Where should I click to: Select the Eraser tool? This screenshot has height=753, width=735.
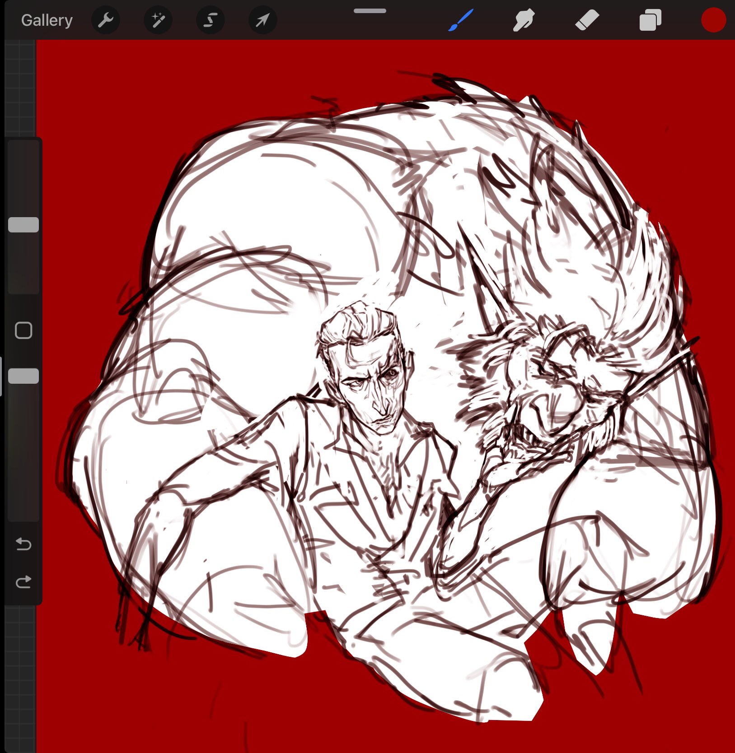[x=587, y=20]
